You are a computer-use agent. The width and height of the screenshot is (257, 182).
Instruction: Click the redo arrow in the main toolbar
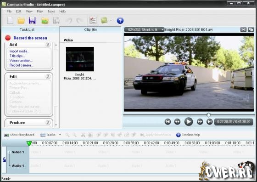pyautogui.click(x=80, y=21)
